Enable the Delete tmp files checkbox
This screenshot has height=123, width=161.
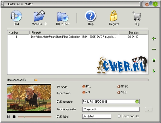(x=119, y=116)
